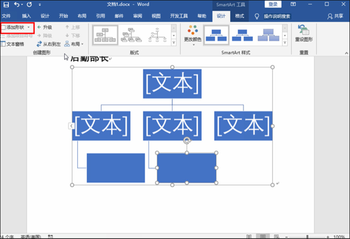The width and height of the screenshot is (350, 239).
Task: Select the second hierarchy layout thumbnail
Action: click(131, 35)
